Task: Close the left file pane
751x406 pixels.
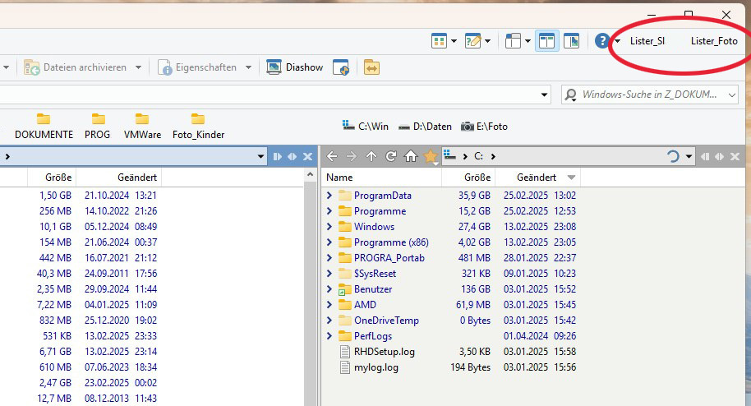Action: click(307, 156)
